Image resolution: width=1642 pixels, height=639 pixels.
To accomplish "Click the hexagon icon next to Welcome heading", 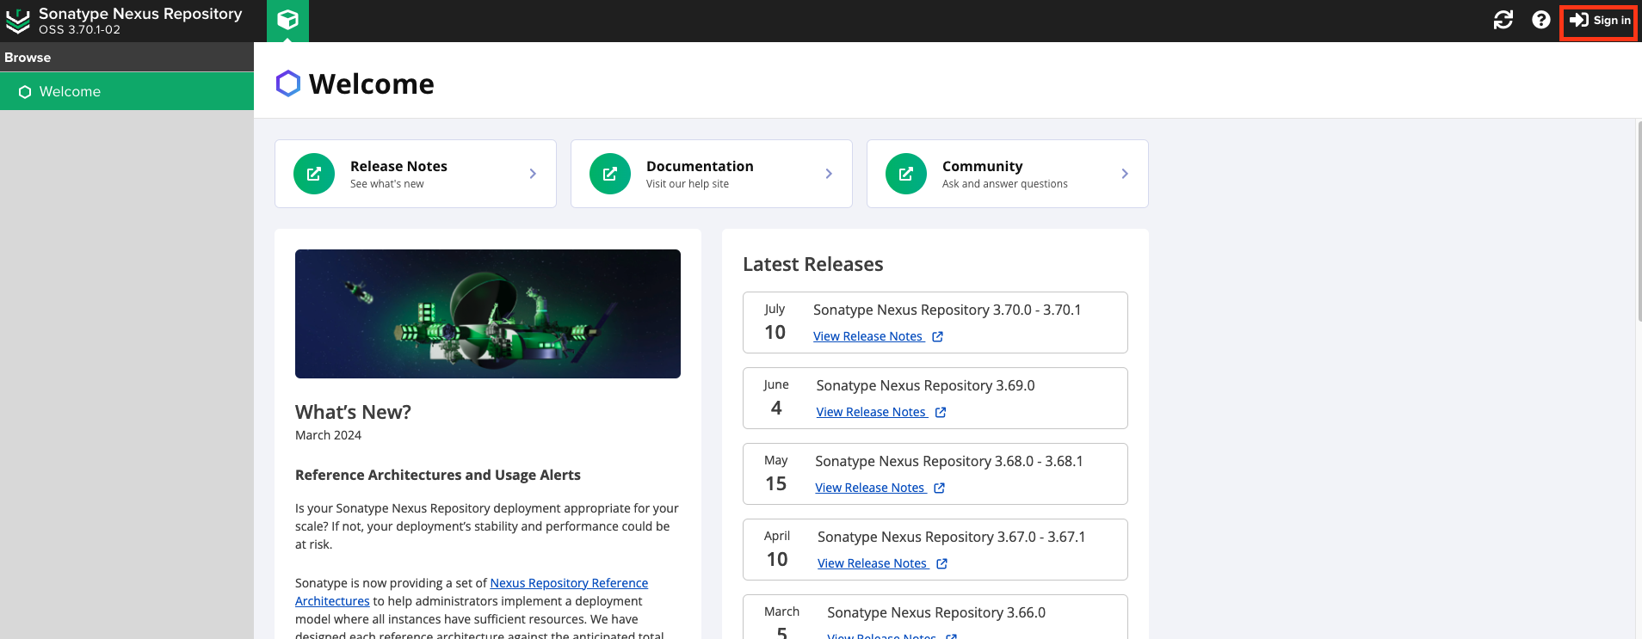I will click(x=288, y=83).
